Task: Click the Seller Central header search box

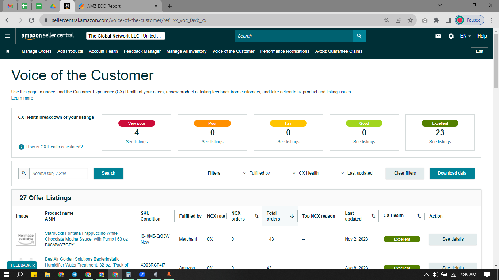Action: pyautogui.click(x=294, y=36)
